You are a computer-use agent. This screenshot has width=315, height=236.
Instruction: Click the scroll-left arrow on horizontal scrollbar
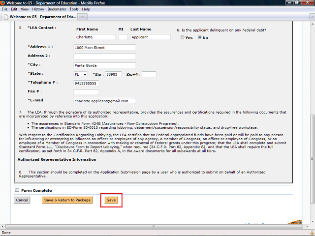coord(2,226)
